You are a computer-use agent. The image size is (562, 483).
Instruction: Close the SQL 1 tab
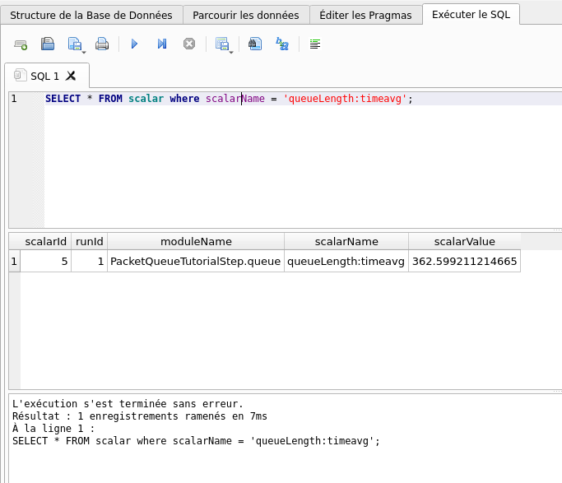pyautogui.click(x=71, y=76)
